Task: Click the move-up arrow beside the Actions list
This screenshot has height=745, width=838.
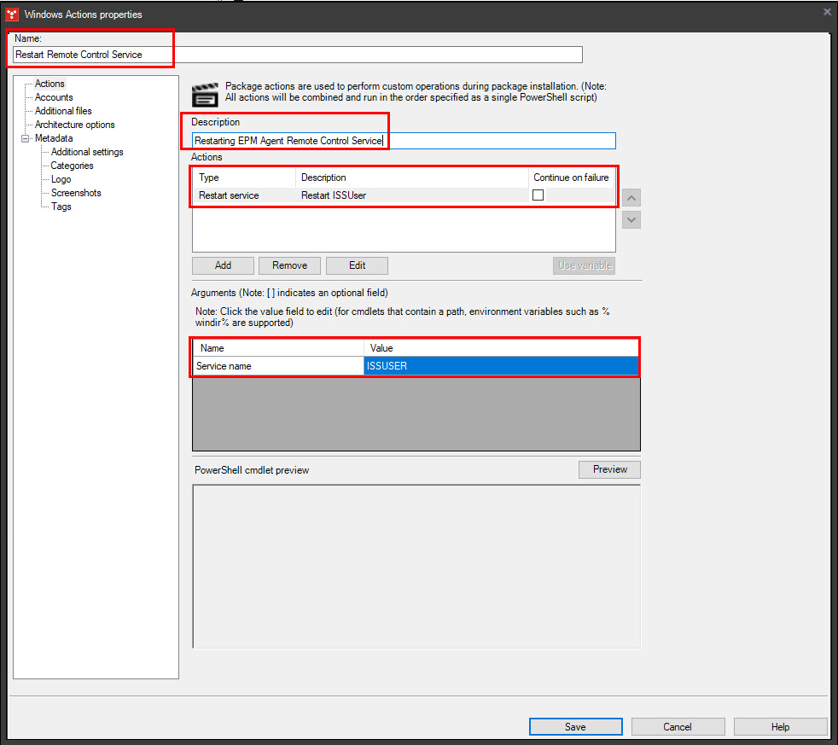Action: click(631, 197)
